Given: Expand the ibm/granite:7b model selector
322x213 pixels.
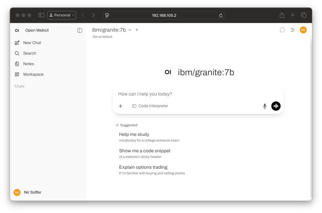Looking at the screenshot, I should [112, 30].
